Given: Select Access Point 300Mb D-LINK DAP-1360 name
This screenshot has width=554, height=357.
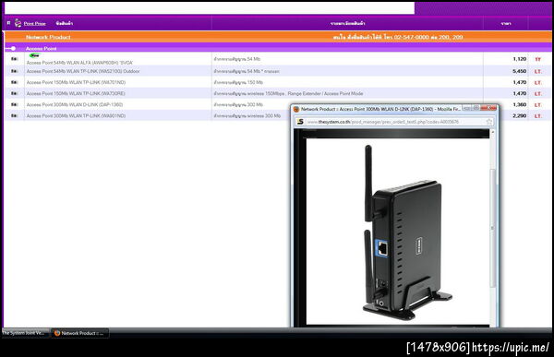Looking at the screenshot, I should tap(75, 104).
